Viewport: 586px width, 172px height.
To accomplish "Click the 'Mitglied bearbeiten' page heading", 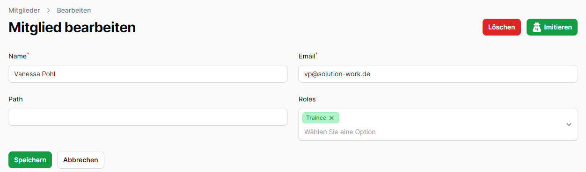I will click(x=72, y=27).
